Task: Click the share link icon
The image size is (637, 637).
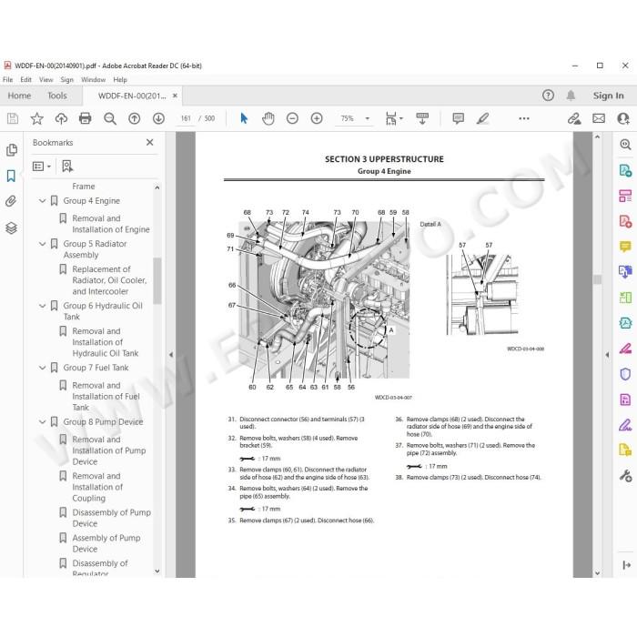Action: pos(574,118)
